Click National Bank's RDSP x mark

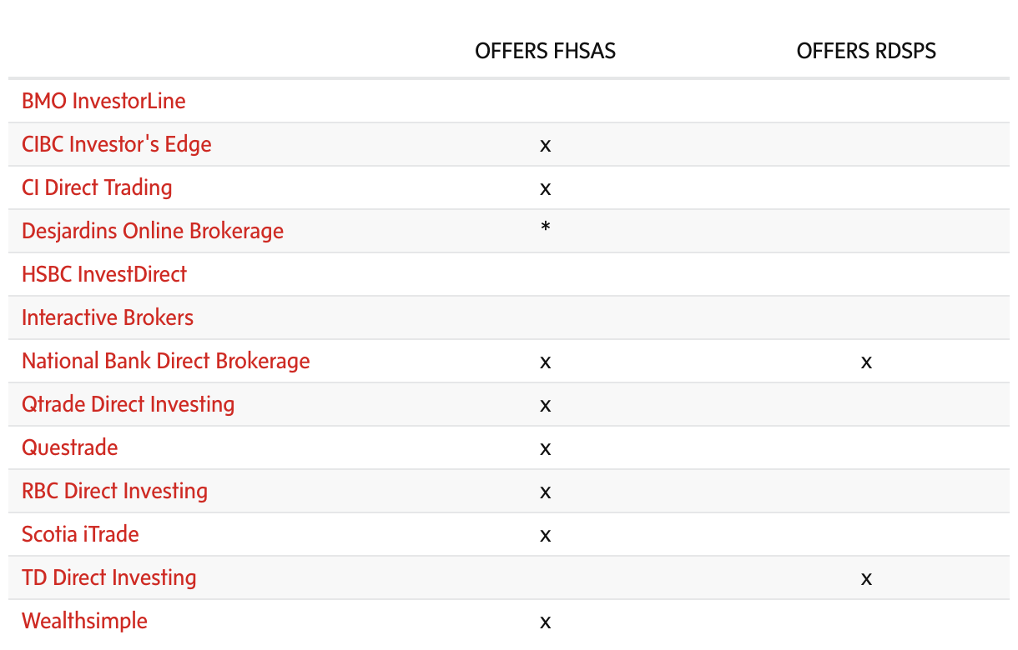(x=866, y=362)
